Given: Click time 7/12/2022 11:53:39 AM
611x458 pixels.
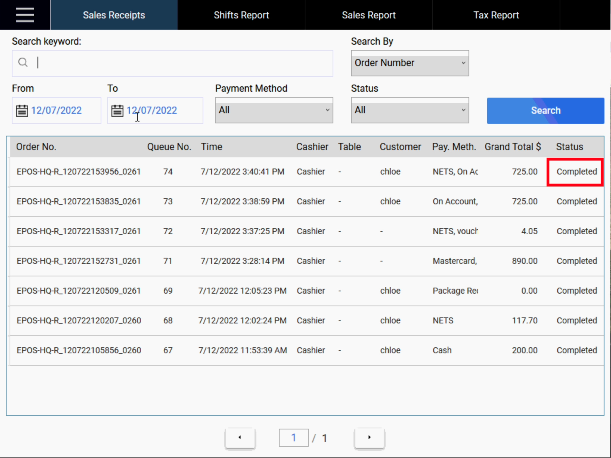Looking at the screenshot, I should (243, 350).
